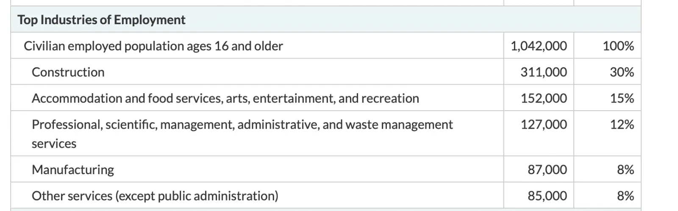Select the Accommodation and food services label
The image size is (678, 211).
click(x=225, y=98)
